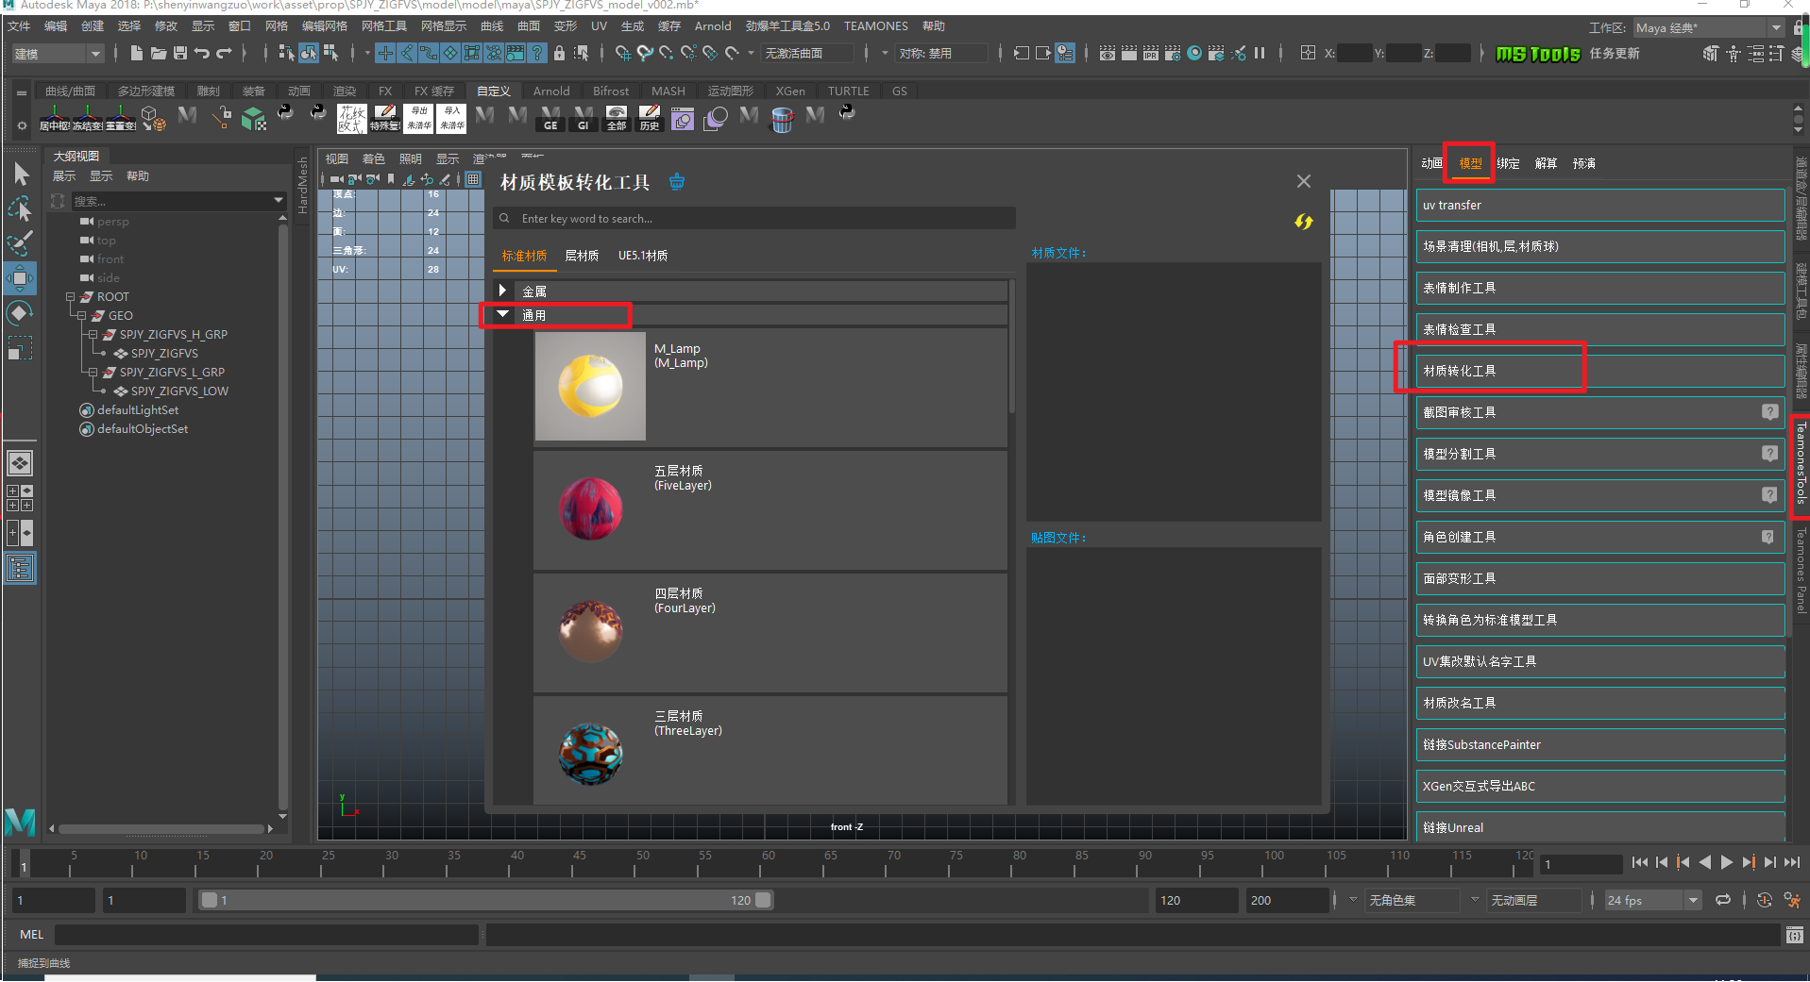This screenshot has height=982, width=1810.
Task: Switch to the 层材质 tab
Action: [x=582, y=256]
